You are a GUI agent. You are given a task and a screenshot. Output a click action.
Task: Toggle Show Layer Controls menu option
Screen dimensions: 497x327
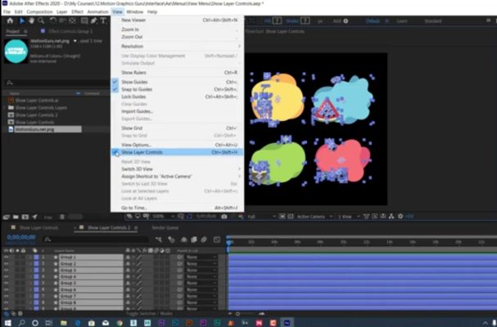click(x=142, y=153)
